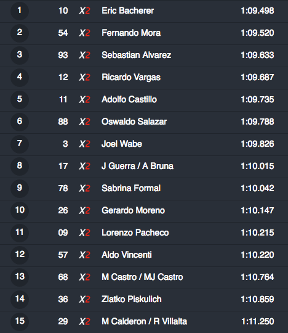Viewport: 288px width, 333px height.
Task: Click car number 68 in Castro row
Action: point(63,277)
